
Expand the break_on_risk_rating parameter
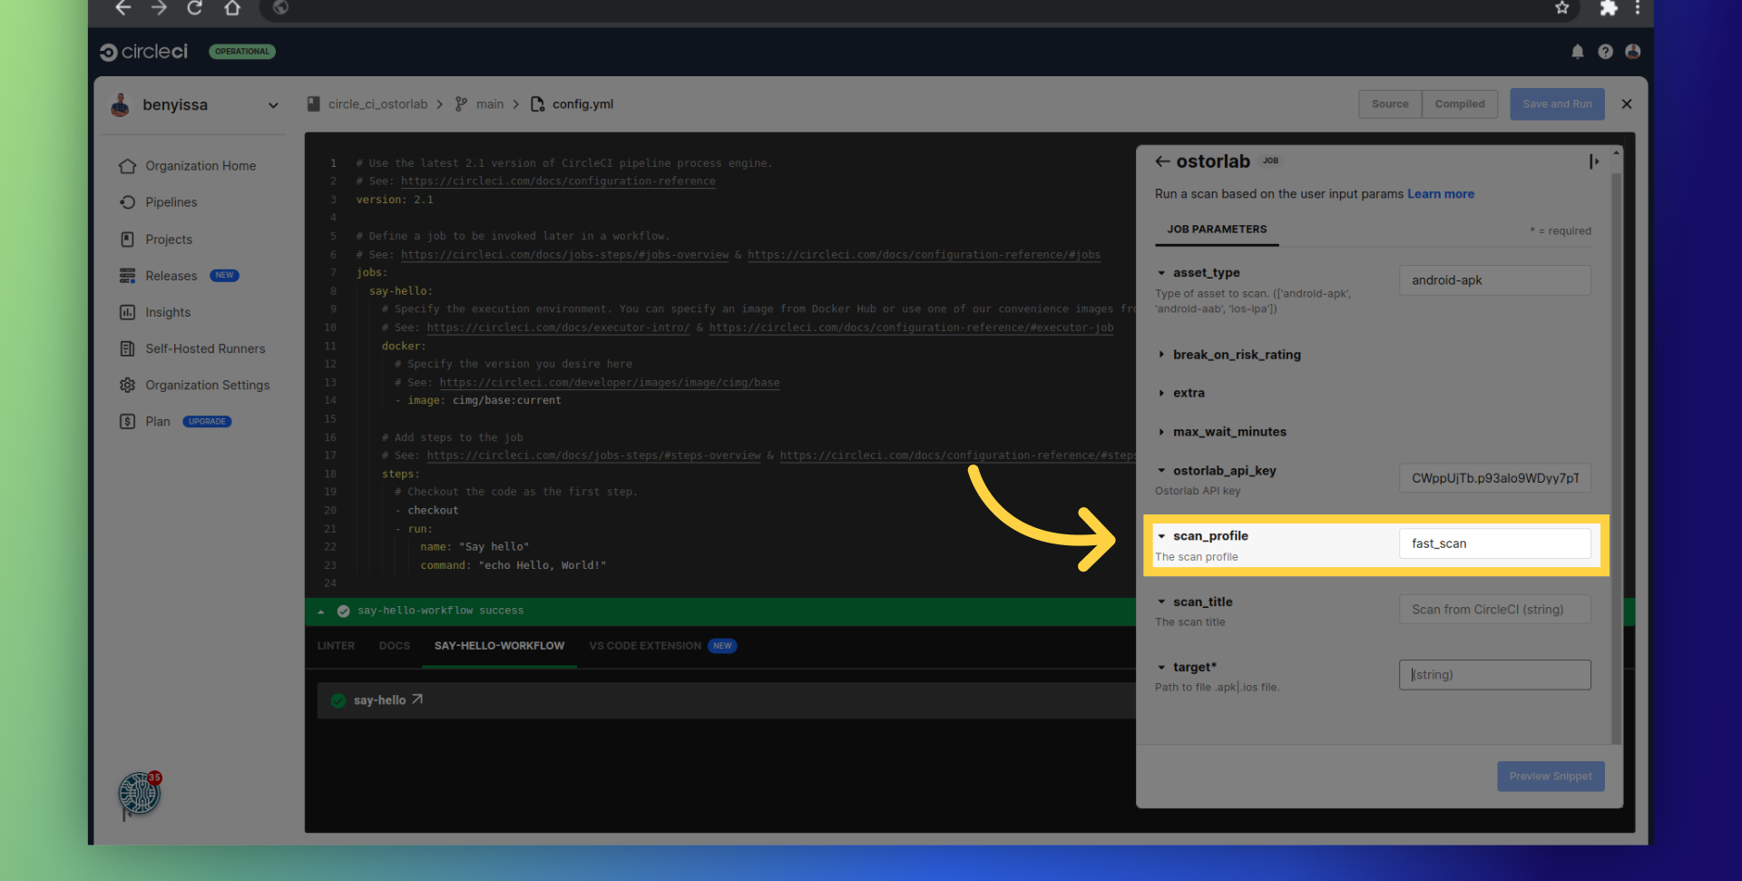point(1236,355)
